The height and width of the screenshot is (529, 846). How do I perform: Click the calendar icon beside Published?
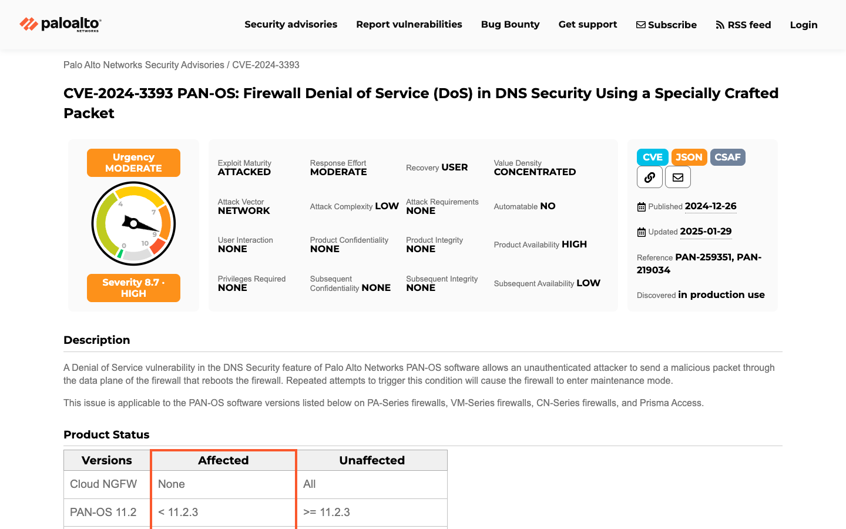click(x=641, y=206)
